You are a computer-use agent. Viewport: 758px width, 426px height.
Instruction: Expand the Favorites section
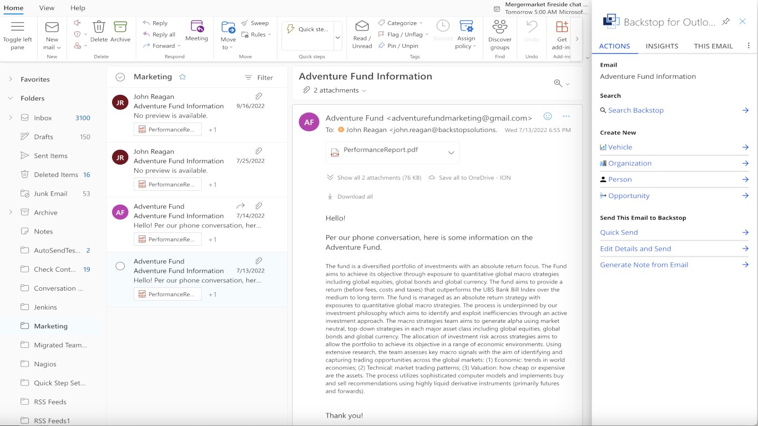point(11,79)
